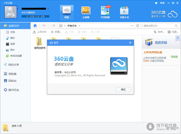Click the 分享 share toolbar button
Screen dimensions: 181x134
point(95,32)
